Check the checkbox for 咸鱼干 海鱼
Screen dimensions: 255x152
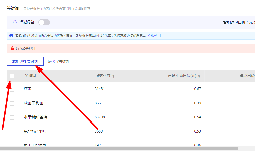(x=12, y=103)
